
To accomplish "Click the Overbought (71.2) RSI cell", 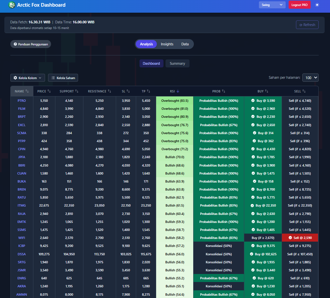I will pyautogui.click(x=175, y=149).
